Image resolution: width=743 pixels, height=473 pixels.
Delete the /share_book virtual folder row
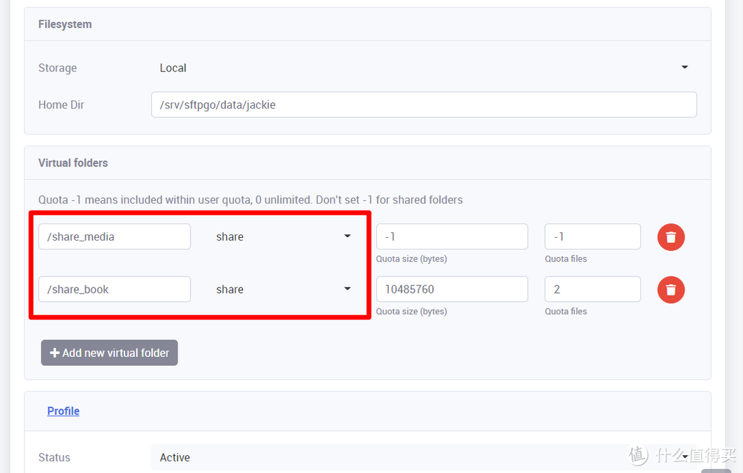[671, 289]
